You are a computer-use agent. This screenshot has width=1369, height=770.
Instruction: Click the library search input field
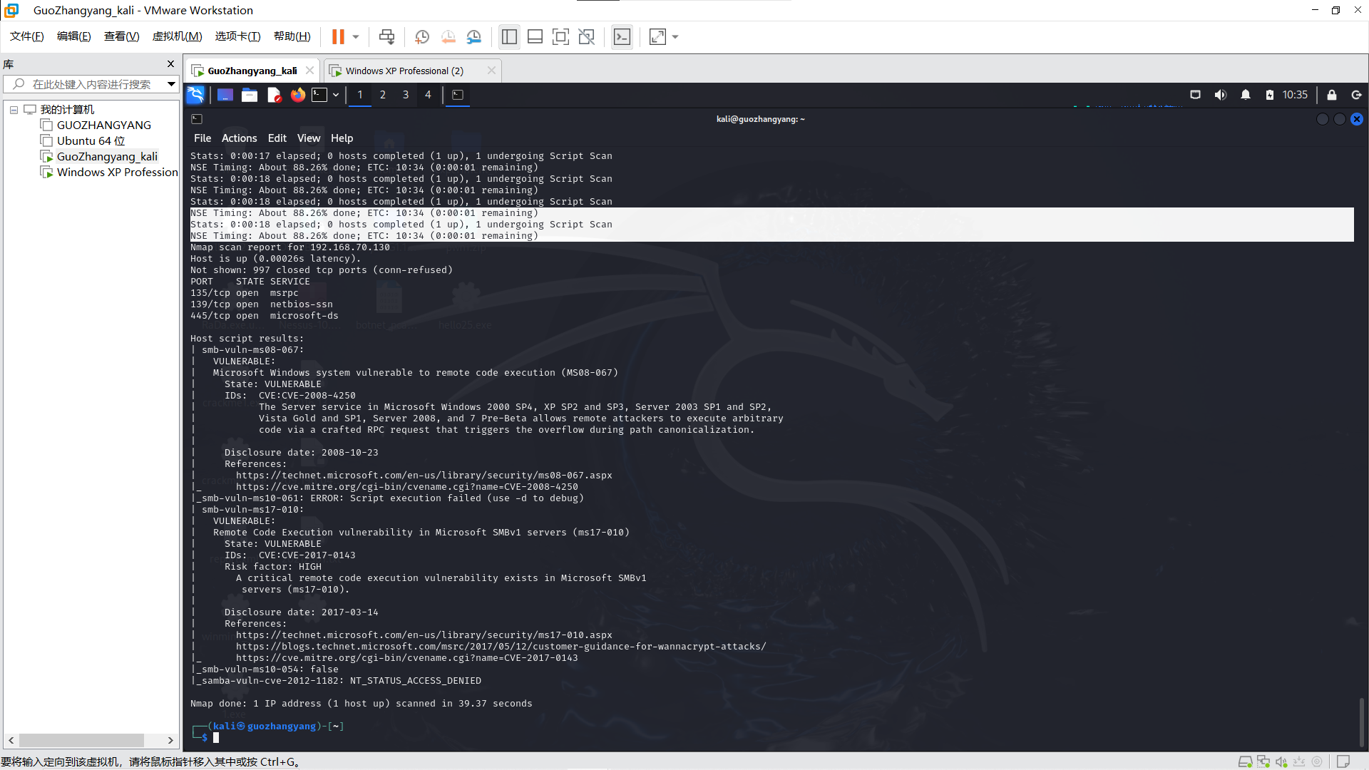(91, 84)
